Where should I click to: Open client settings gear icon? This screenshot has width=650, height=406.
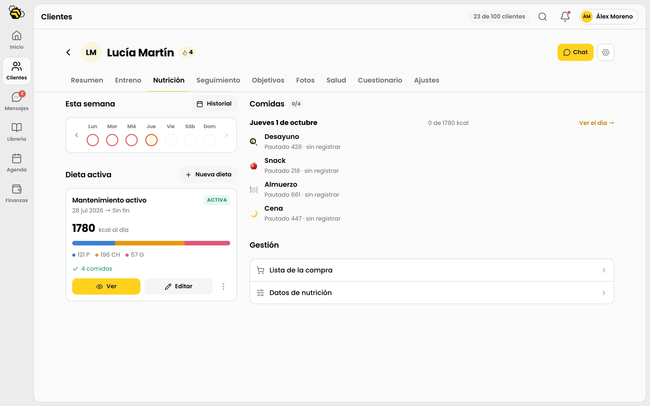click(606, 52)
